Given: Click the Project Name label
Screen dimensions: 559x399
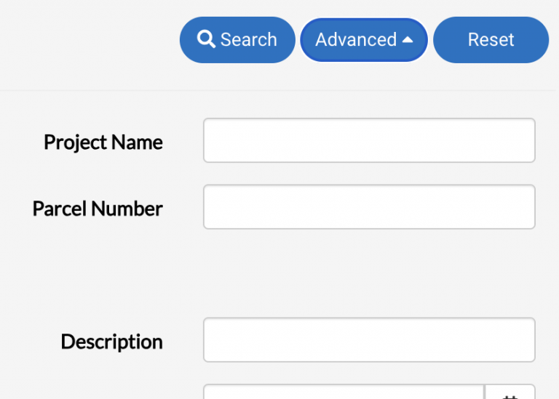Looking at the screenshot, I should pyautogui.click(x=103, y=142).
